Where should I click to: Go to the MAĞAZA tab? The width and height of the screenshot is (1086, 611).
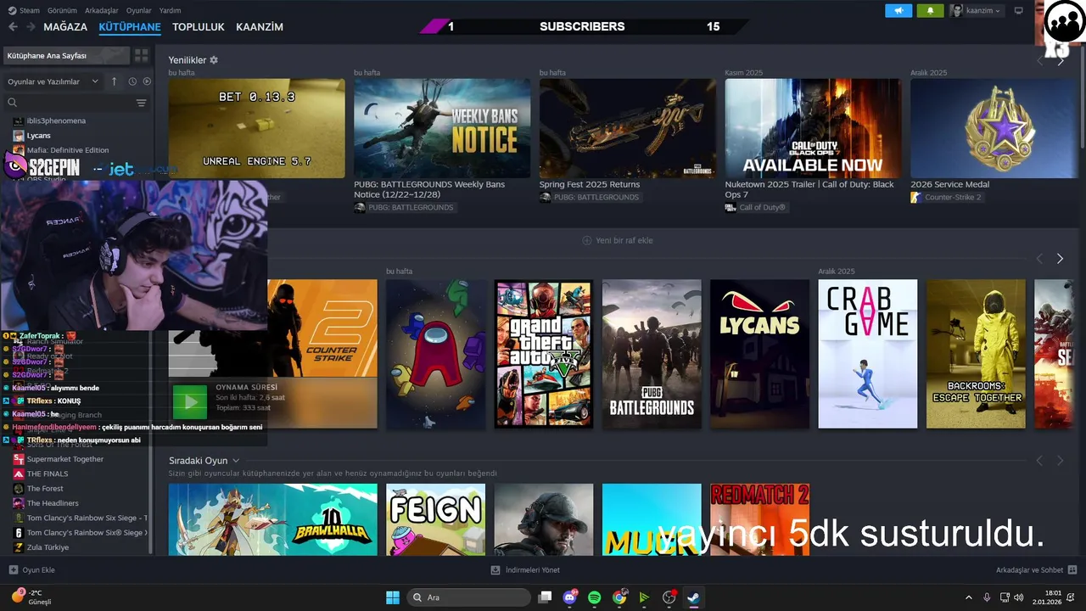click(x=66, y=27)
